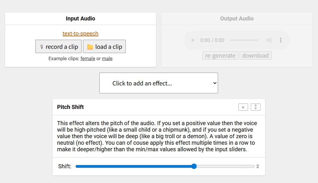Click the Shift slider handle
318x183 pixels.
pos(194,166)
